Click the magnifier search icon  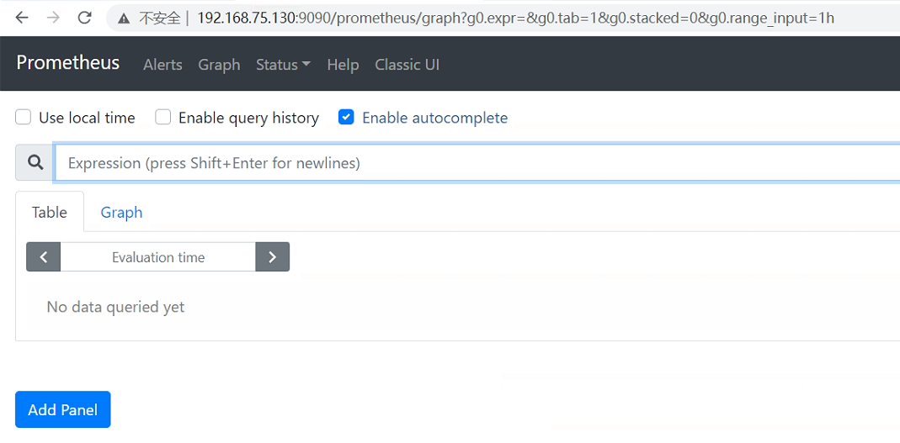(x=35, y=163)
